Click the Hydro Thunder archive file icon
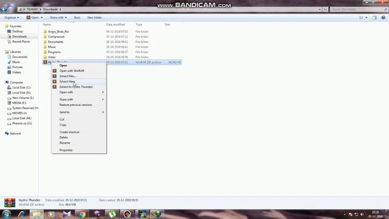 [x=45, y=62]
